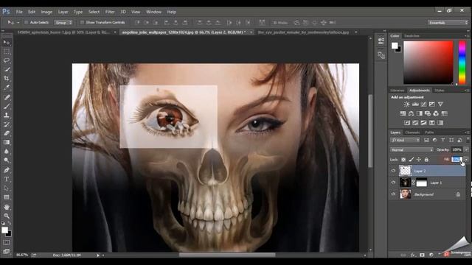
Task: Hide Layer 1 using its eye icon
Action: [393, 183]
